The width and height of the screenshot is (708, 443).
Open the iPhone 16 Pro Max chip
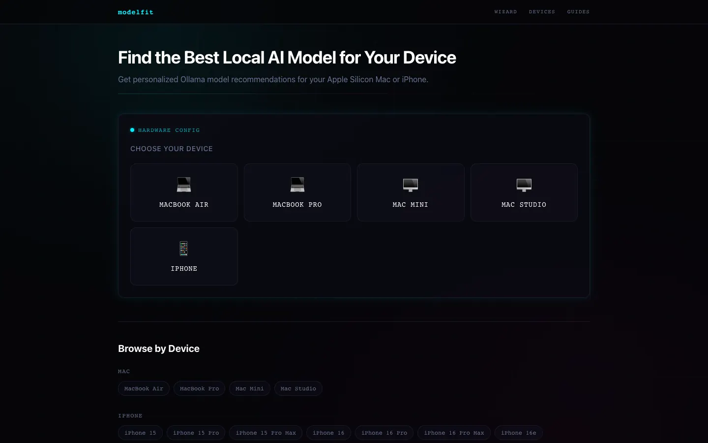point(454,433)
